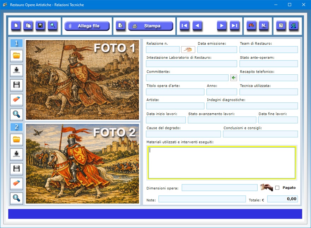
Task: Open print preview icon beside Stampa
Action: pos(121,26)
